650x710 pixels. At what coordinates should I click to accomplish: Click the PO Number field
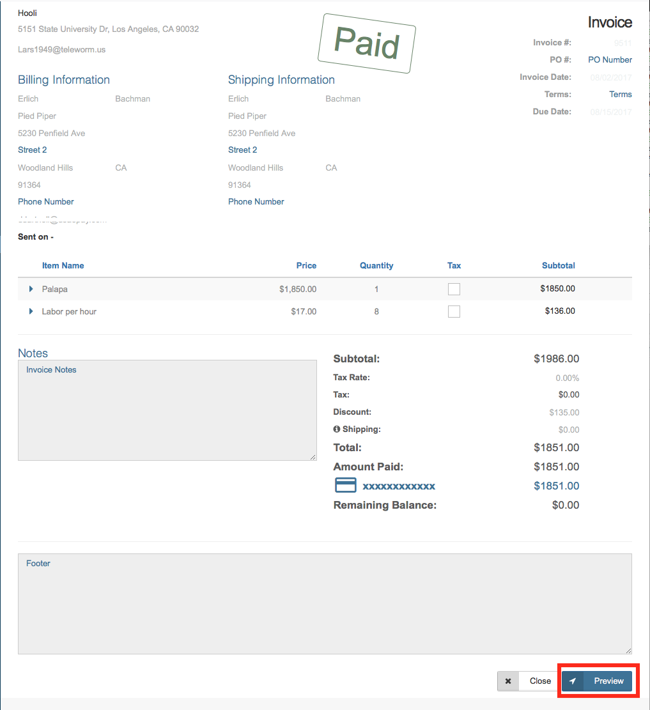[610, 60]
